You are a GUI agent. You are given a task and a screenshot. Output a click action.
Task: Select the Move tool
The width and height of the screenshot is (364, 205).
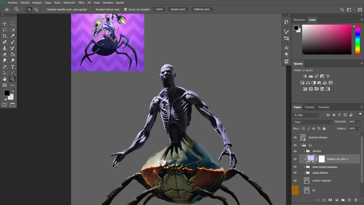(4, 23)
